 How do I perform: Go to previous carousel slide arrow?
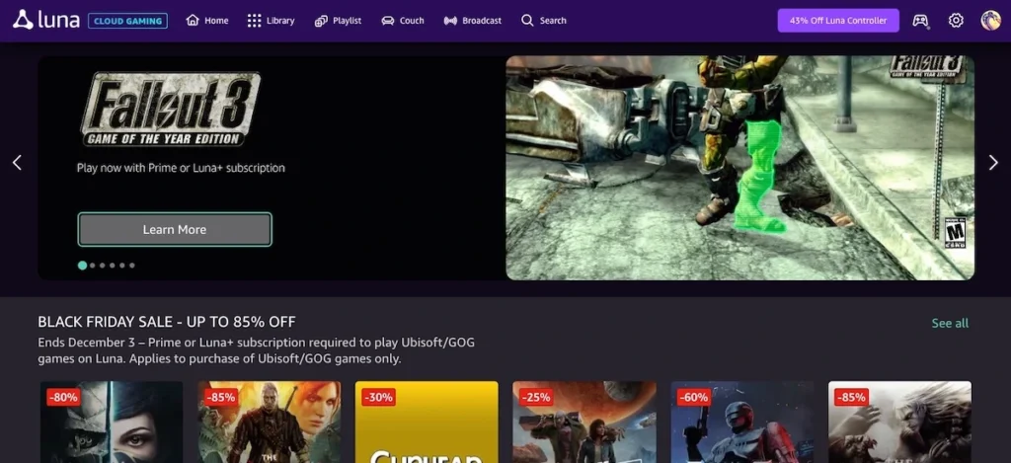(18, 163)
